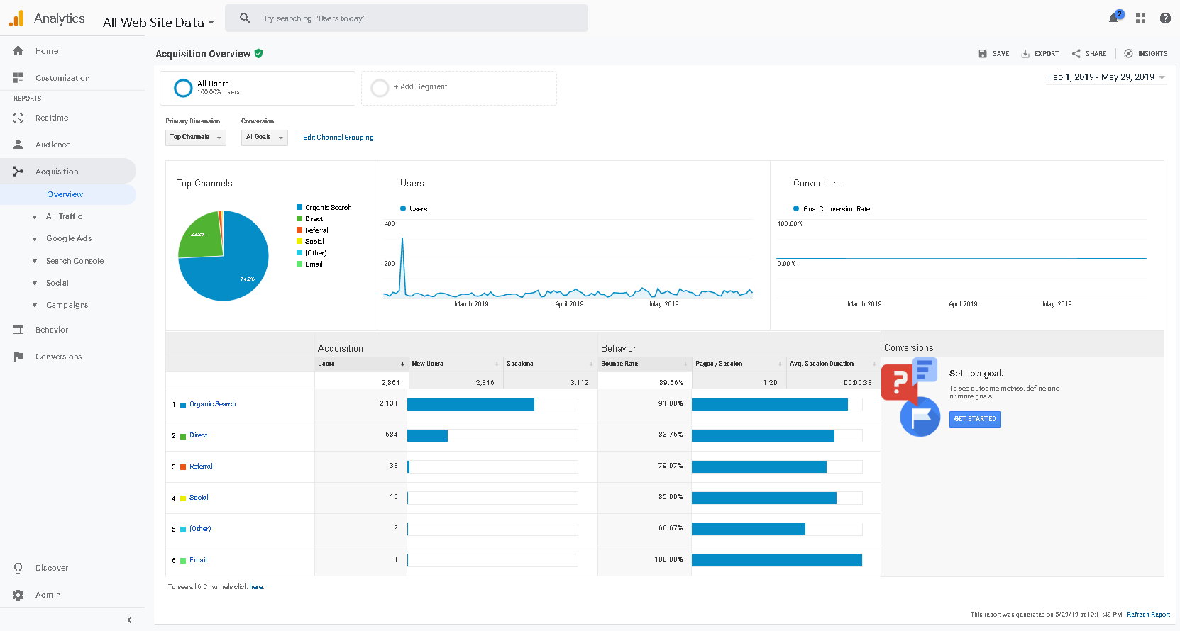Click the Organic Search legend swatch
The image size is (1180, 631).
pyautogui.click(x=299, y=207)
